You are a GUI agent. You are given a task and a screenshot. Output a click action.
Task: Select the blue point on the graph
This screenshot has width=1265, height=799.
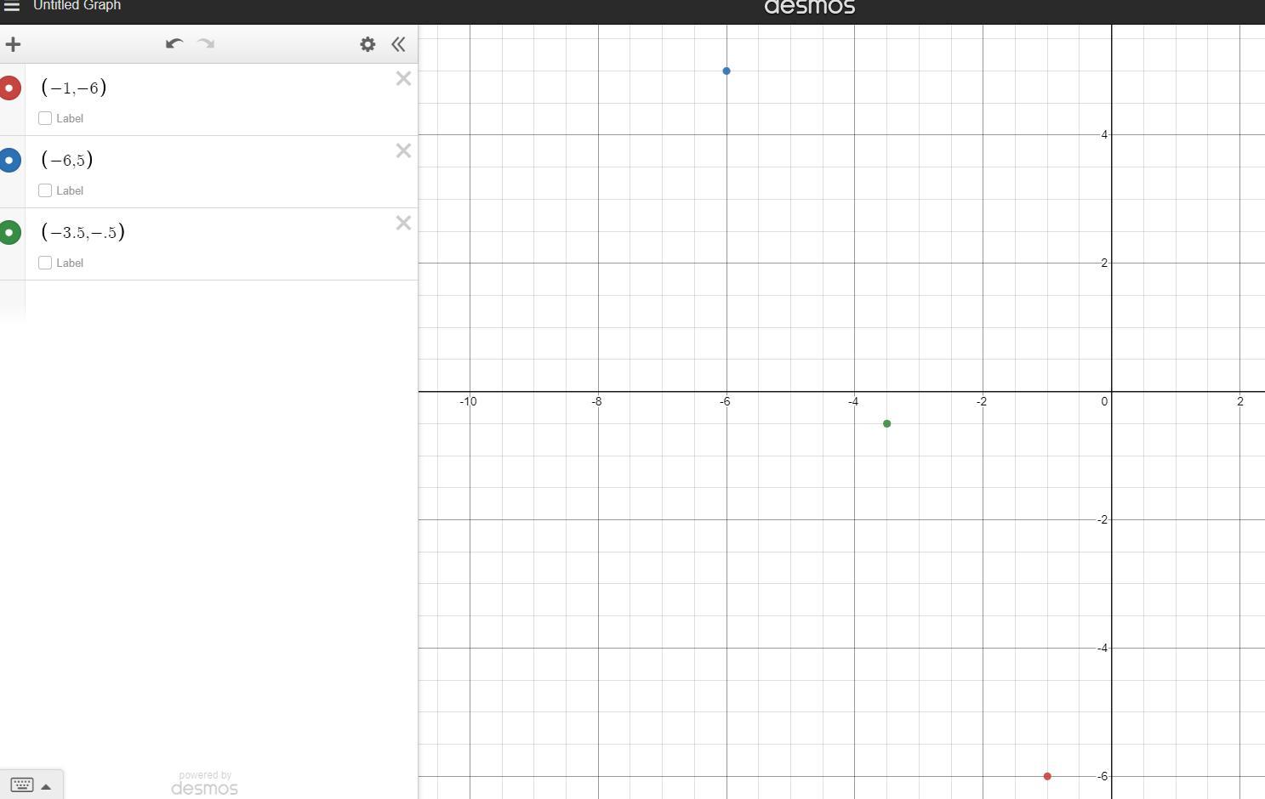click(x=727, y=71)
